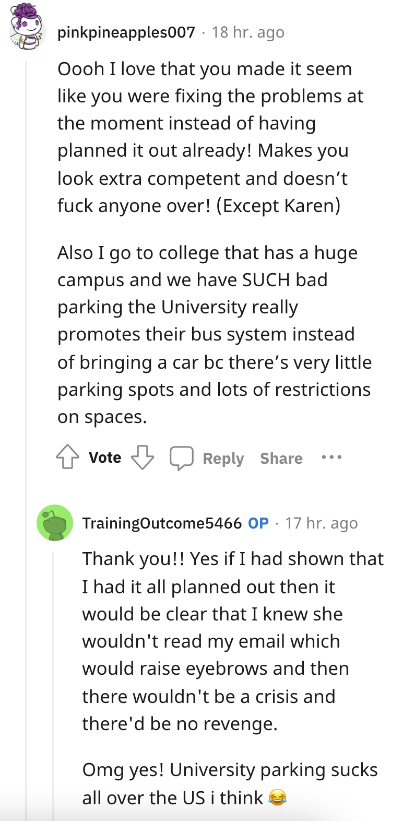Screen dimensions: 403x821
Task: Open pinkpineapples007's user profile
Action: pos(126,32)
